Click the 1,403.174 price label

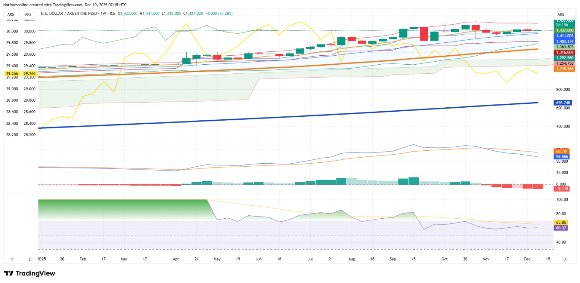[565, 41]
